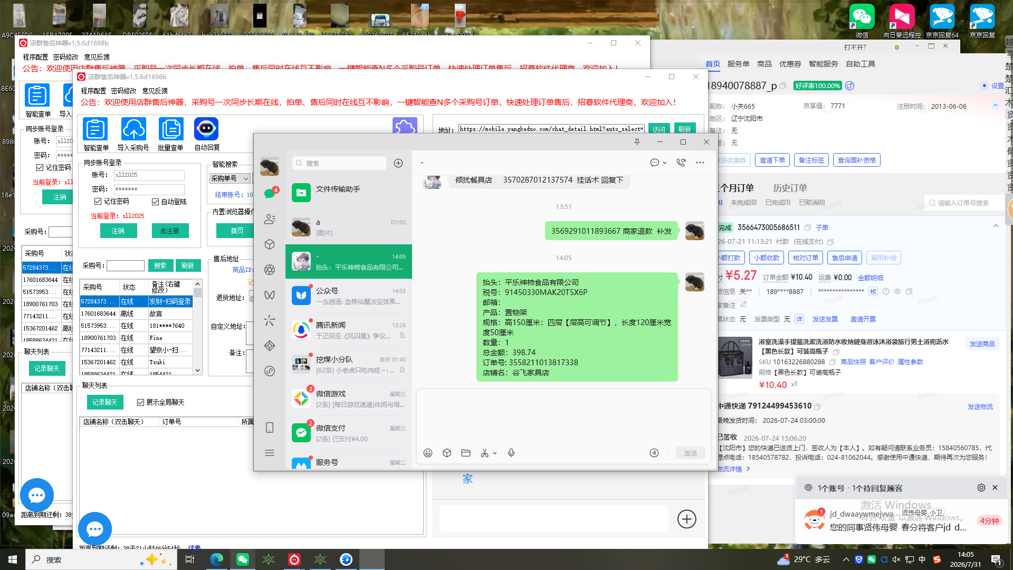Edit the merchant note with pencil icon
This screenshot has width=1013, height=570.
coord(743,305)
